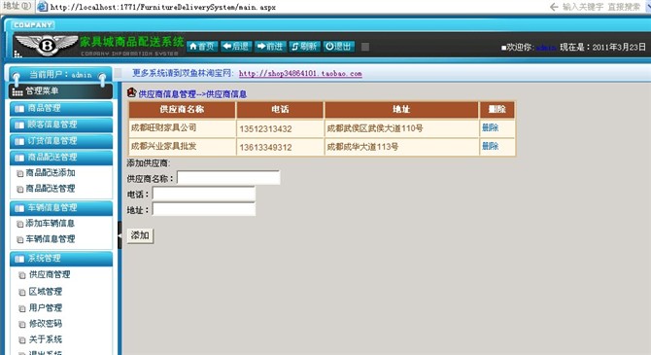The width and height of the screenshot is (651, 355).
Task: Click the 退出 logout toolbar button
Action: pos(339,47)
